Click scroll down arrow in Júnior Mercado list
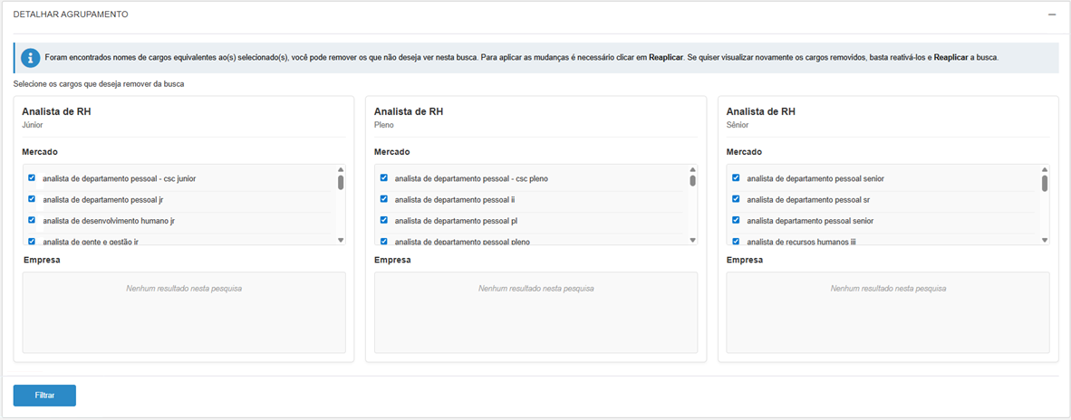1071x420 pixels. (340, 240)
